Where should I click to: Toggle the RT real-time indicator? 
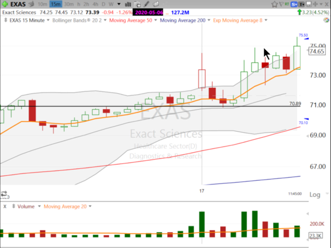click(287, 4)
